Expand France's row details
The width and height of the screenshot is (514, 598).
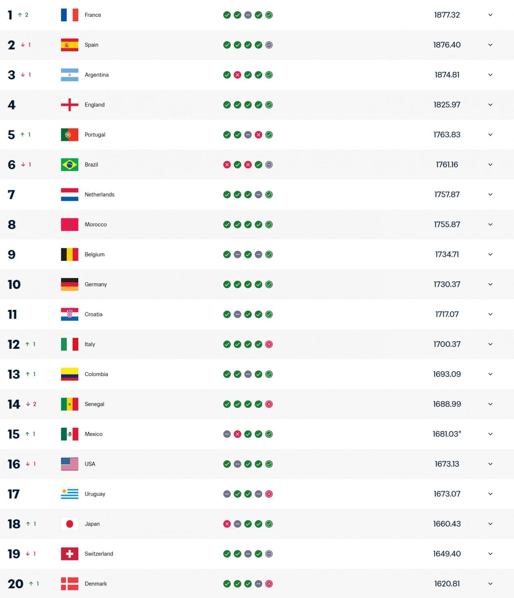pos(490,15)
